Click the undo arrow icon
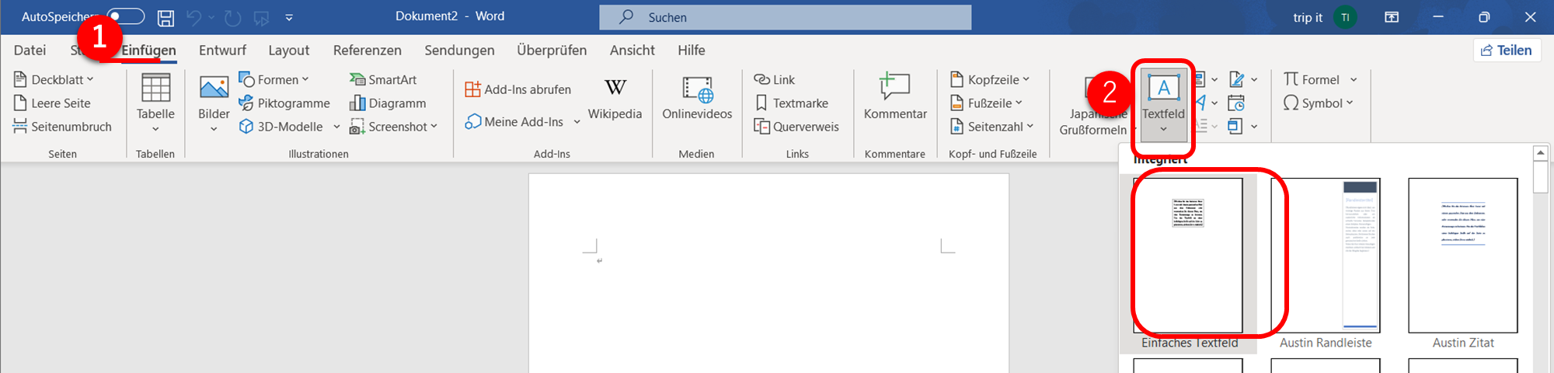 coord(194,17)
